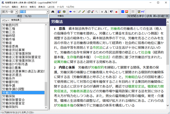The height and width of the screenshot is (114, 170).
Task: Follow the 労働基本権 link
Action: (65, 105)
